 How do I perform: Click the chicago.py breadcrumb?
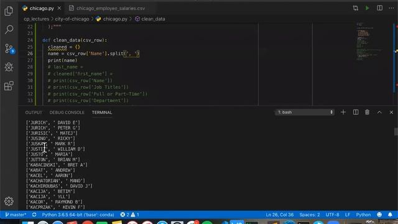click(115, 19)
